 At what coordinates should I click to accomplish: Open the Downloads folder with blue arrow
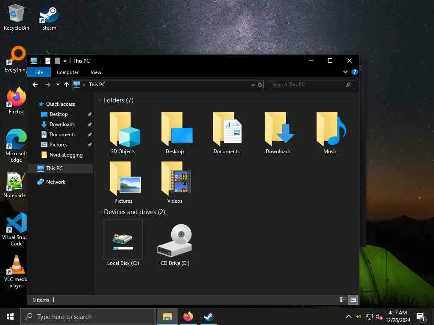[x=278, y=132]
